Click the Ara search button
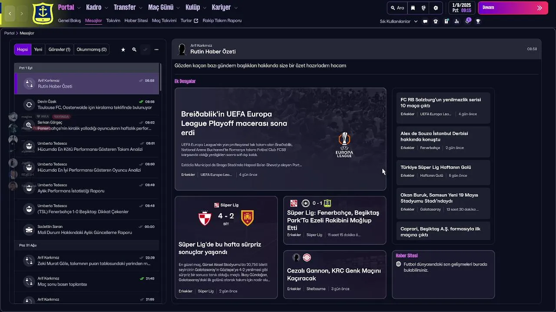This screenshot has height=312, width=556. (397, 8)
